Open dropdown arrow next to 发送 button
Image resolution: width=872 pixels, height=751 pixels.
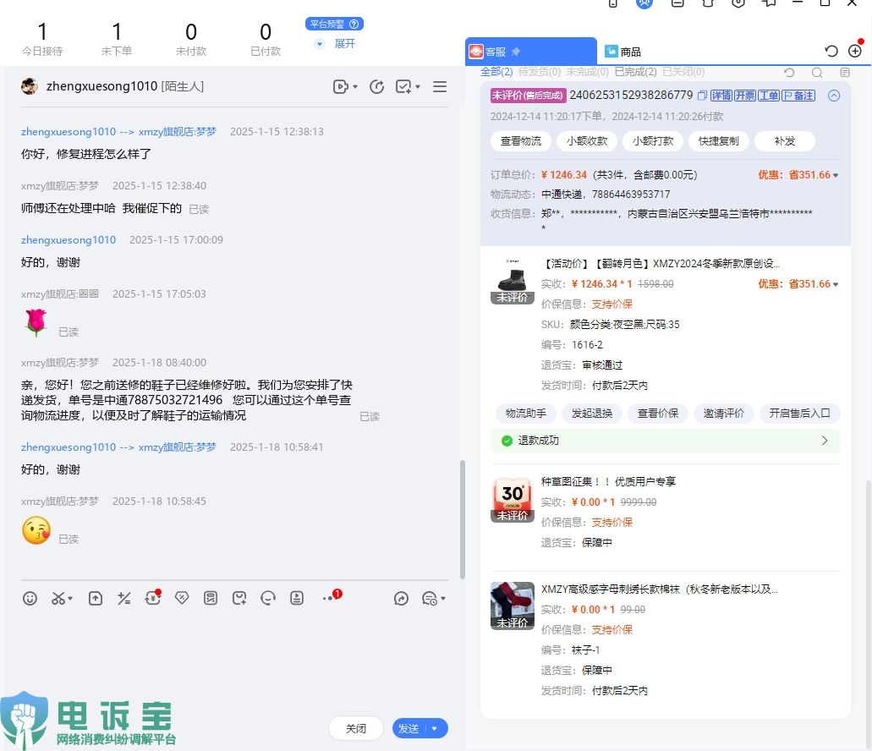pos(435,728)
